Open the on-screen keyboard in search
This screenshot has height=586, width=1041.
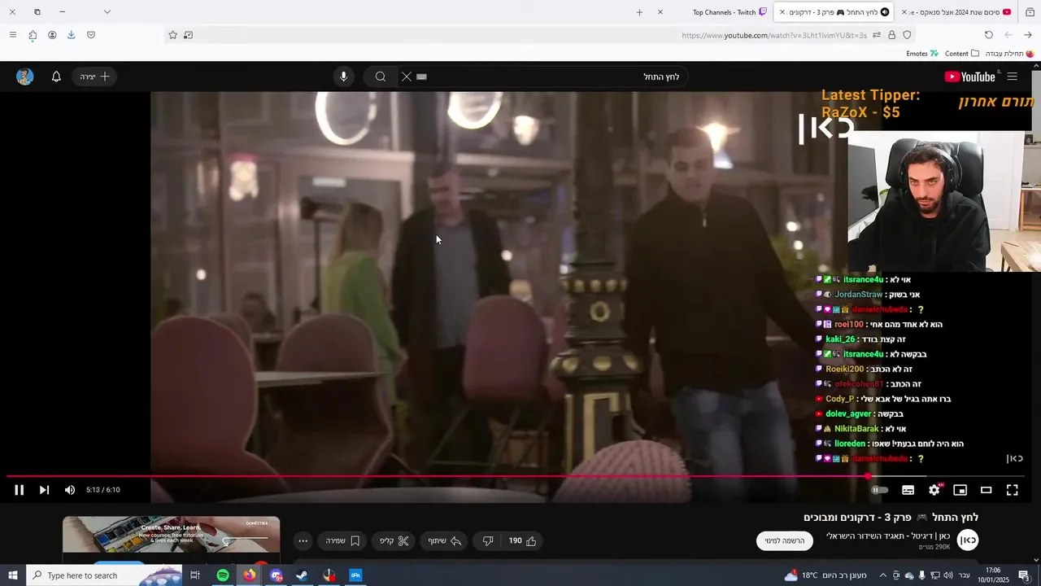pyautogui.click(x=421, y=77)
